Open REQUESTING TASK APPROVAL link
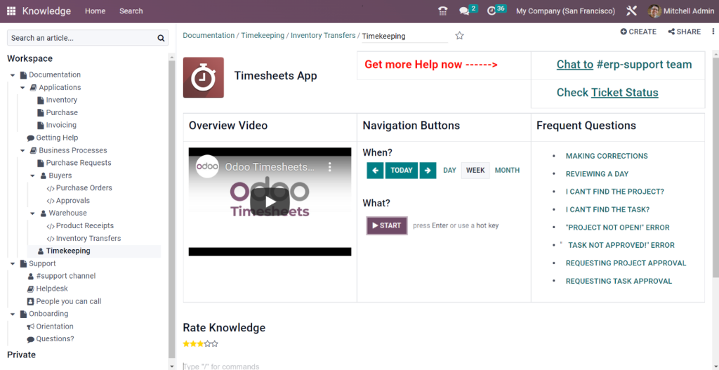Screen dimensions: 719x370 click(x=619, y=282)
